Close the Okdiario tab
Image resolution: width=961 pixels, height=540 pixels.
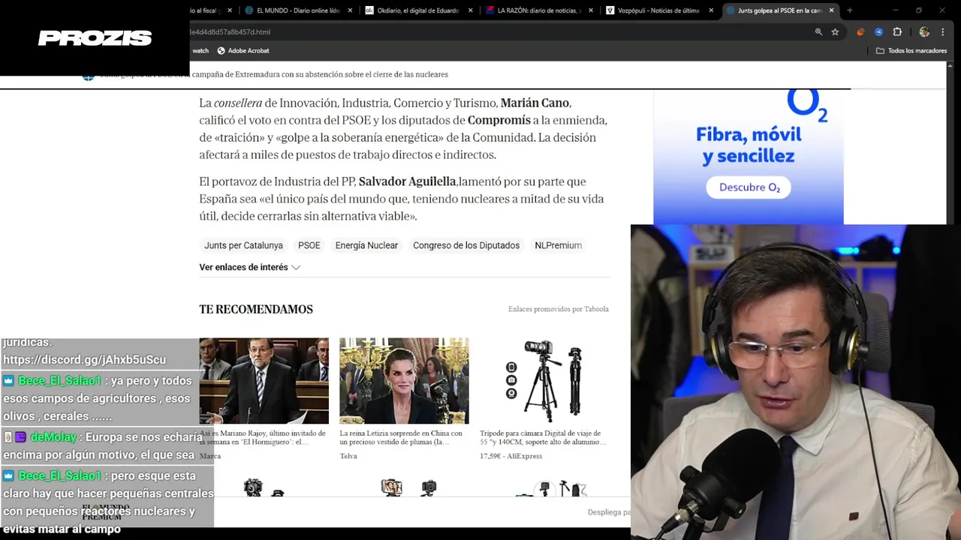tap(471, 10)
